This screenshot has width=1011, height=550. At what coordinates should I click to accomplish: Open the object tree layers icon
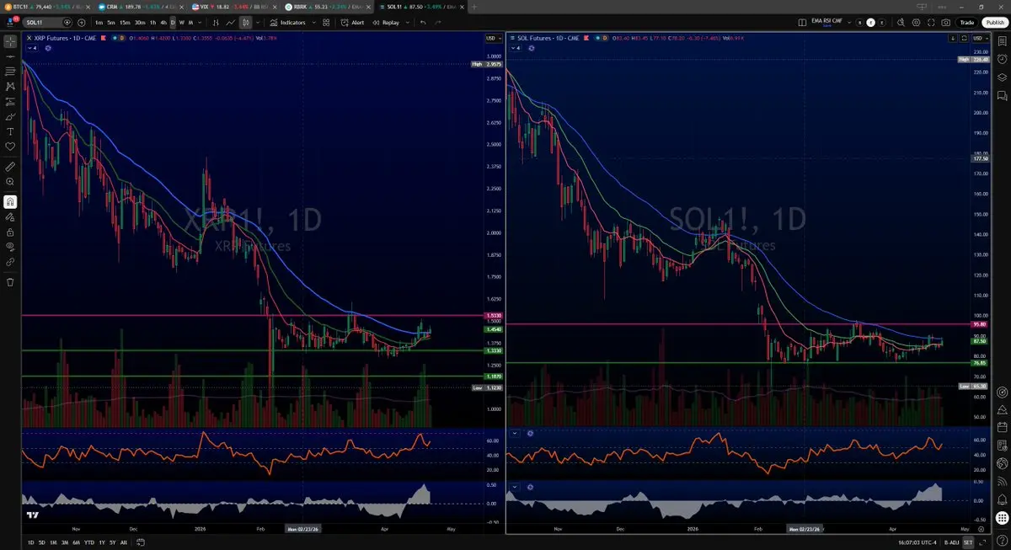1002,77
